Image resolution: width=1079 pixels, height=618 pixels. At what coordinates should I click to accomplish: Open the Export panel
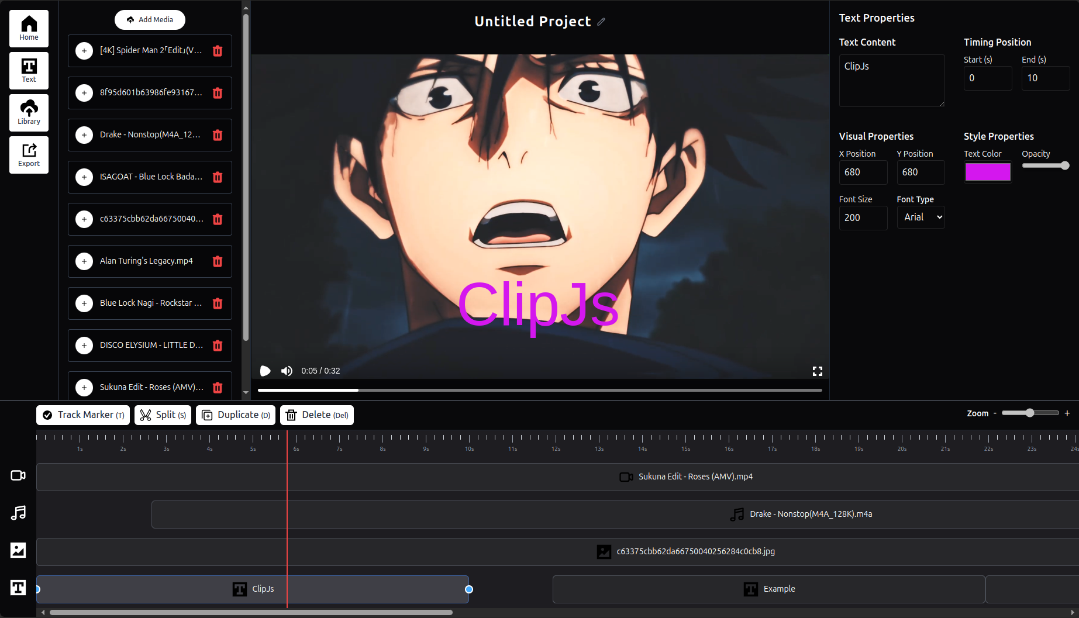click(29, 155)
